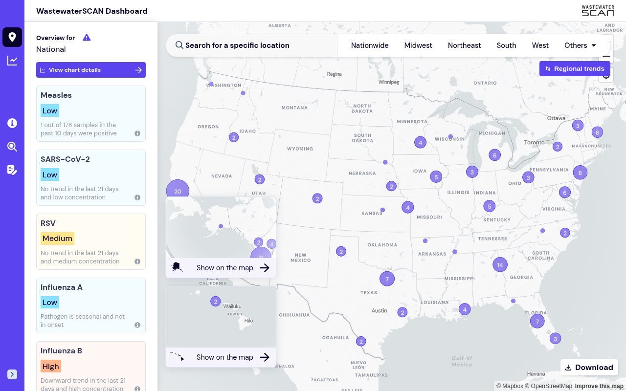This screenshot has width=626, height=391.
Task: Click the info icon in the Influenza A card
Action: coord(137,325)
